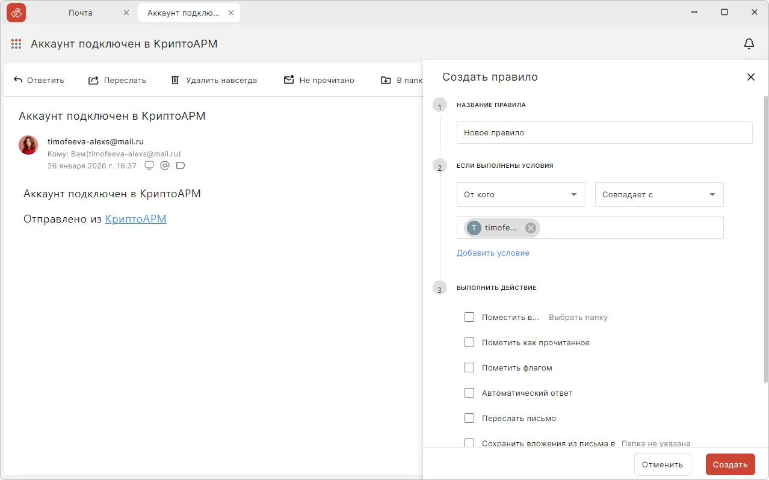Close the 'Аккаунт подключ...' tab
The image size is (769, 480).
pyautogui.click(x=229, y=13)
